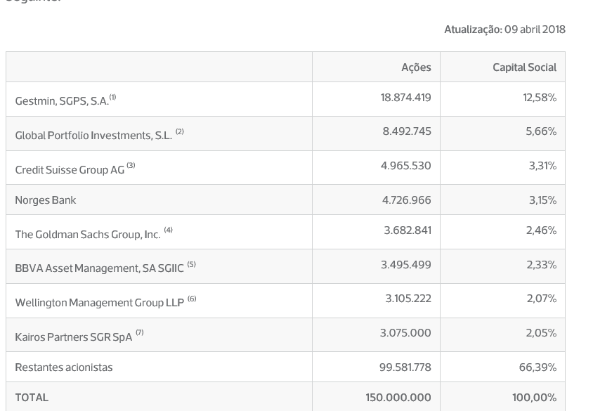
Task: Select the 4.726.966 Norges Bank shares value
Action: coord(406,200)
